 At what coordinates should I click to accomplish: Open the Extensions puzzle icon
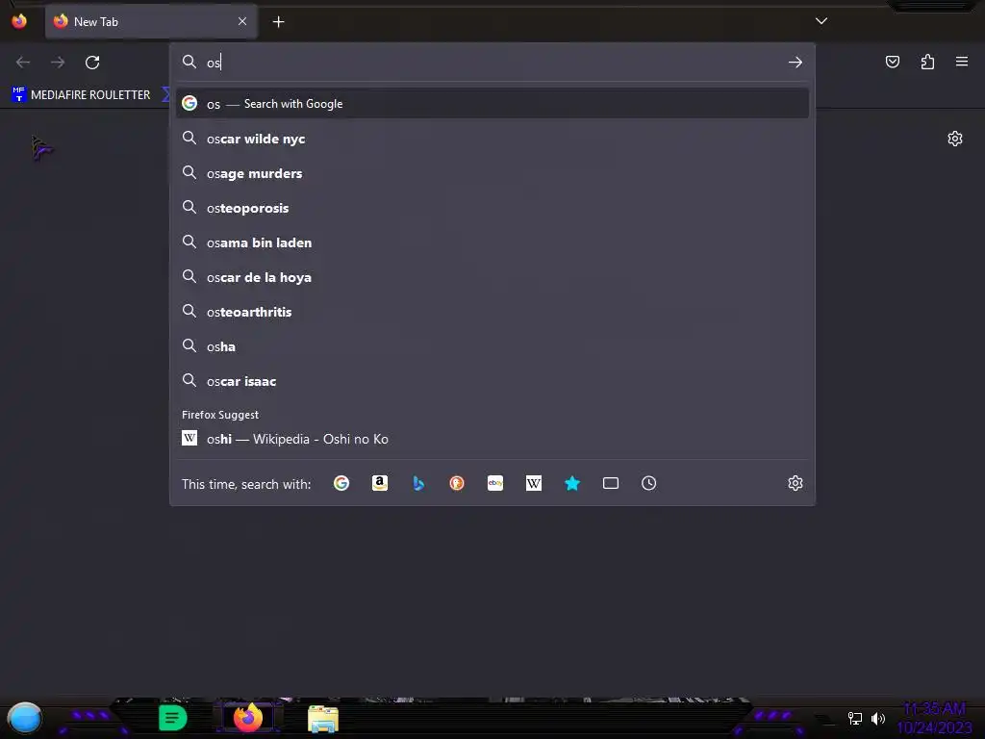click(x=927, y=62)
